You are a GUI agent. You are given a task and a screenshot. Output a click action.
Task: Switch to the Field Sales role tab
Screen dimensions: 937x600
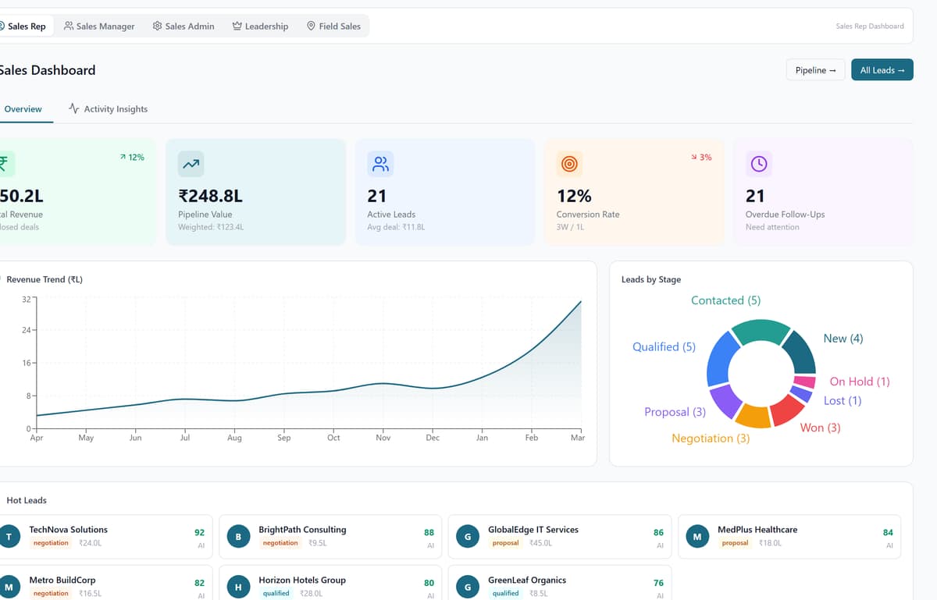click(x=333, y=26)
